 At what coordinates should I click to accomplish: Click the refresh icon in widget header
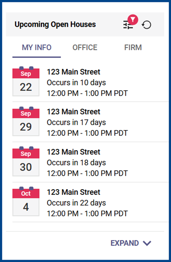point(147,25)
